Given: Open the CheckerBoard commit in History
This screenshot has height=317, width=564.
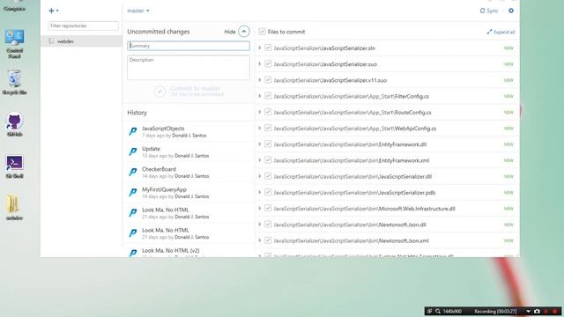Looking at the screenshot, I should 189,173.
